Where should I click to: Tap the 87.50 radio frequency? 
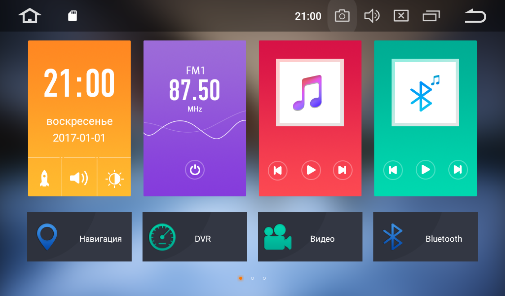tap(194, 90)
